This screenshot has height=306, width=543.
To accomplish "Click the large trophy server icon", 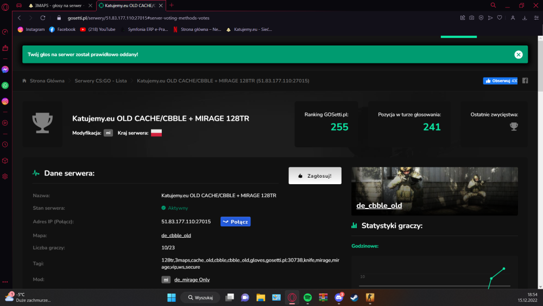I will (x=42, y=122).
